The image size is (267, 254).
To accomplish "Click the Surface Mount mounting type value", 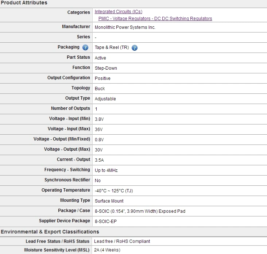I will (109, 201).
